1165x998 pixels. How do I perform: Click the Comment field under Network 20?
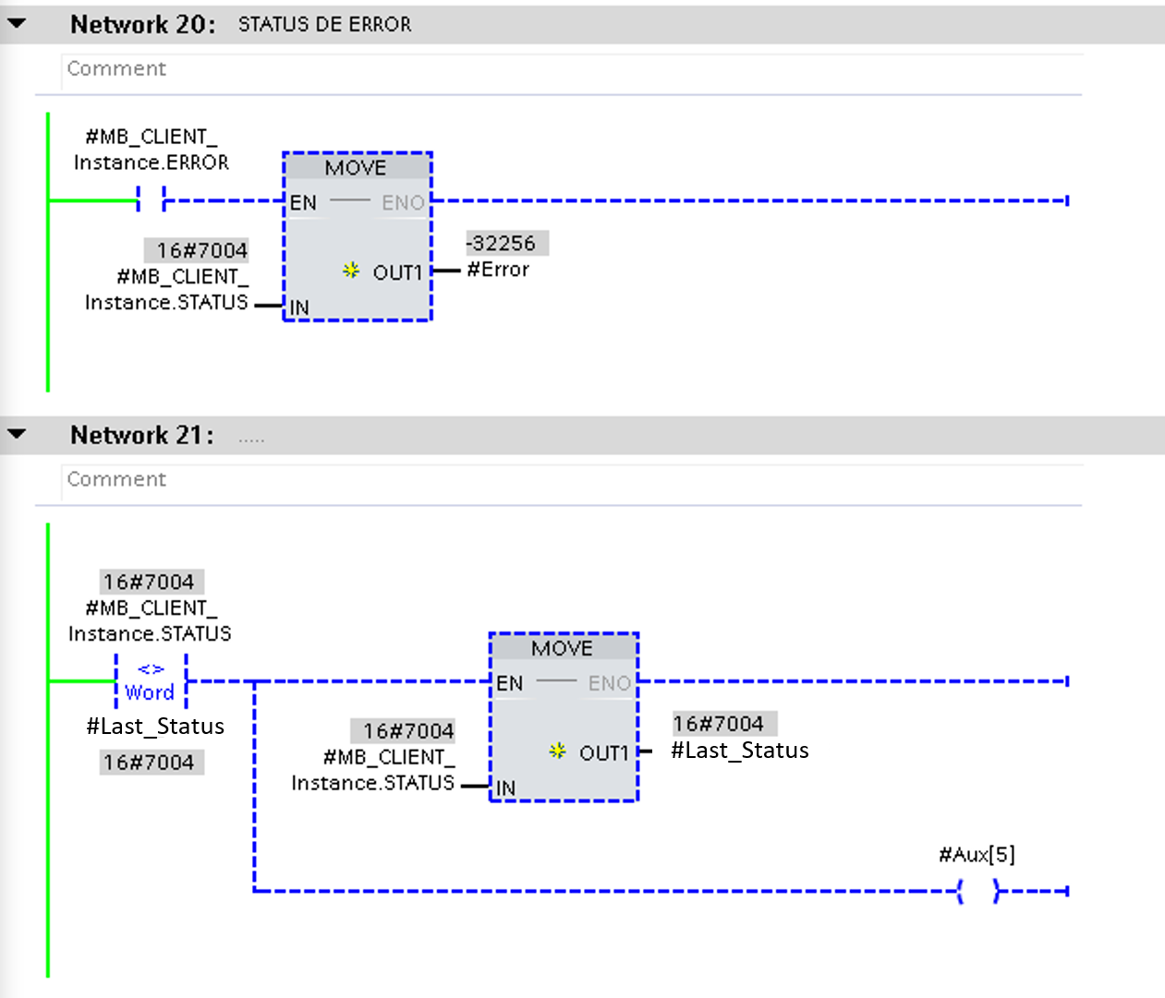(116, 68)
